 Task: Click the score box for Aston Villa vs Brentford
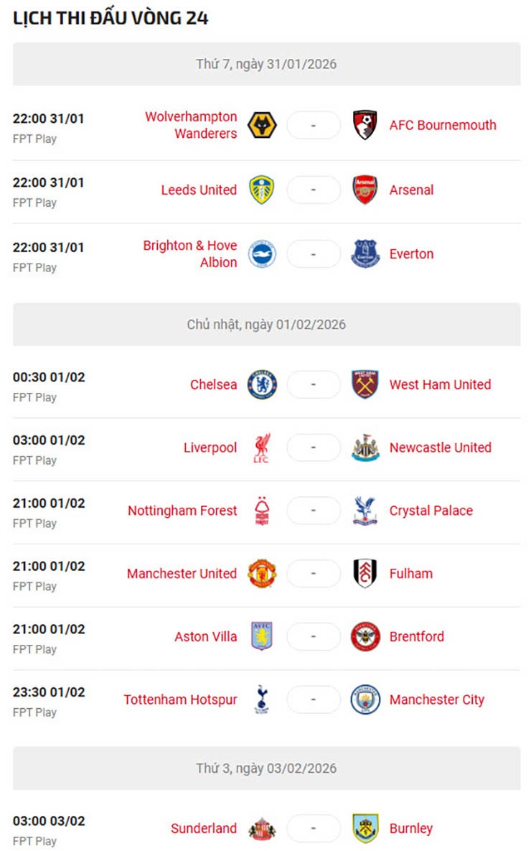(x=314, y=637)
